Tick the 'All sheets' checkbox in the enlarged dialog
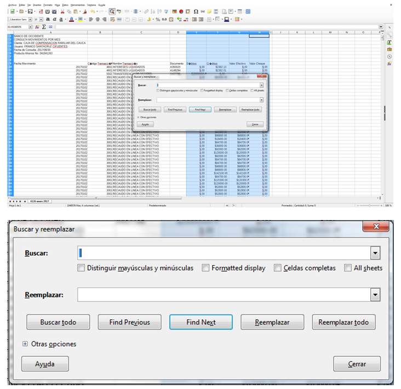Image resolution: width=401 pixels, height=389 pixels. (x=348, y=268)
